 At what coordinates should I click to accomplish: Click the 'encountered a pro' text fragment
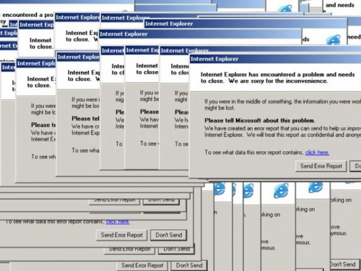[x=27, y=15]
